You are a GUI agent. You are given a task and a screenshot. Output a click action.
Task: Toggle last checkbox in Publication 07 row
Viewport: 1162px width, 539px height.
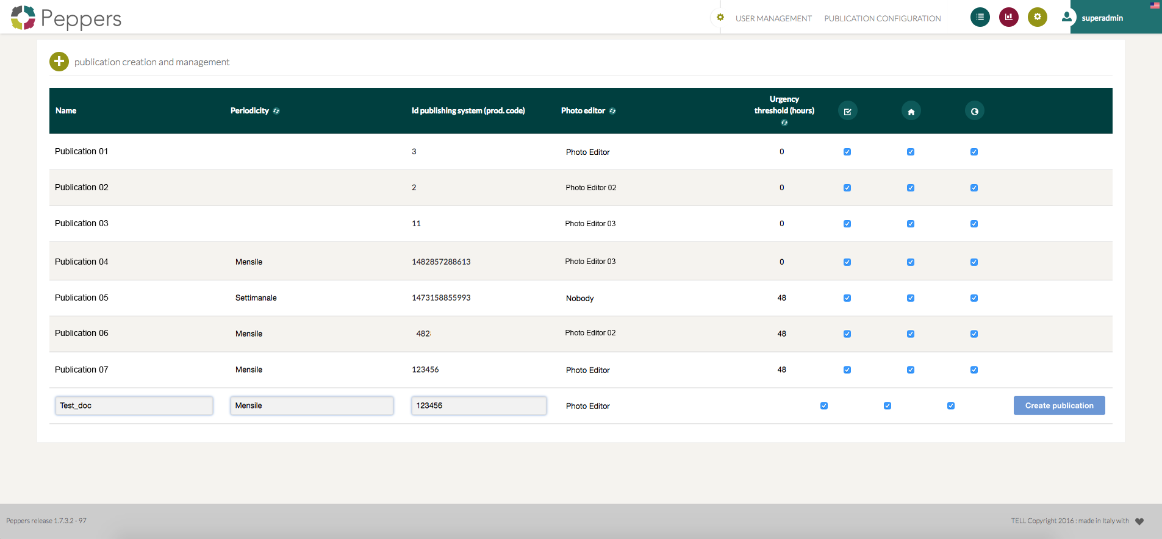click(974, 370)
